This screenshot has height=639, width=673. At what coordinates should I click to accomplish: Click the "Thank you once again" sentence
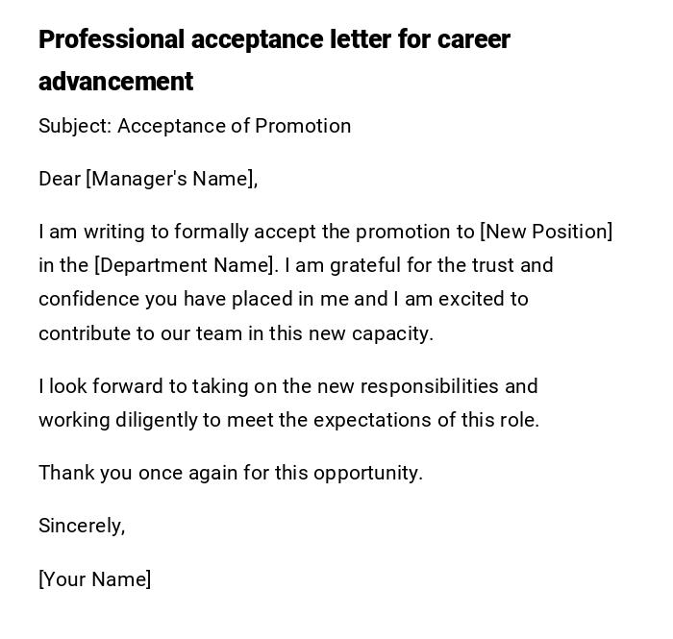[x=231, y=473]
